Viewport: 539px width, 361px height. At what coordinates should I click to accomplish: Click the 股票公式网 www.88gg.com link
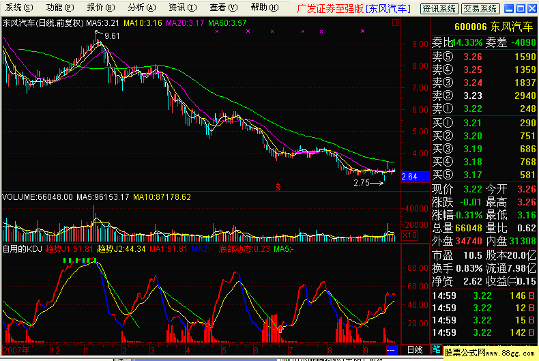pos(489,353)
